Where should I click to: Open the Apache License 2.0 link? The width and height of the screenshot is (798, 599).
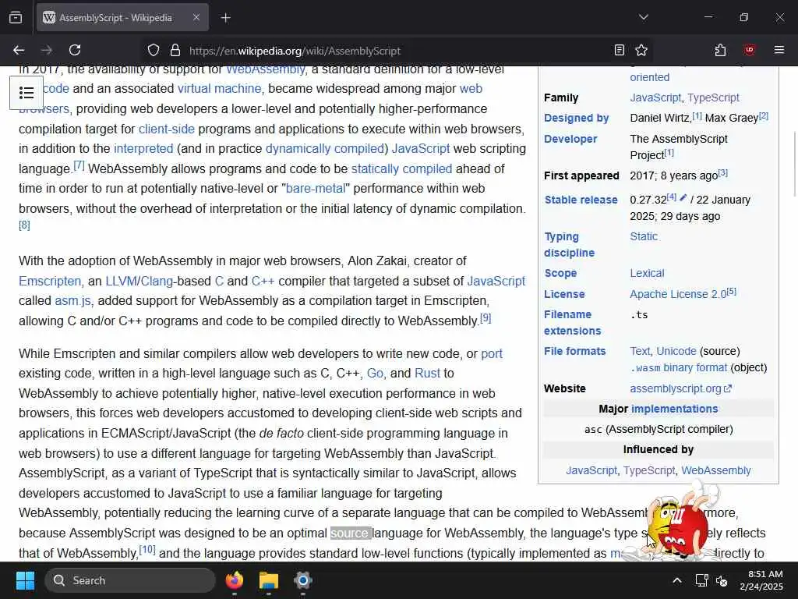pyautogui.click(x=678, y=294)
